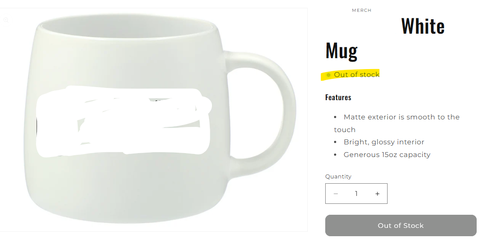Click the faint zoom magnifier icon on image
Viewport: 503px width, 248px height.
(x=6, y=20)
